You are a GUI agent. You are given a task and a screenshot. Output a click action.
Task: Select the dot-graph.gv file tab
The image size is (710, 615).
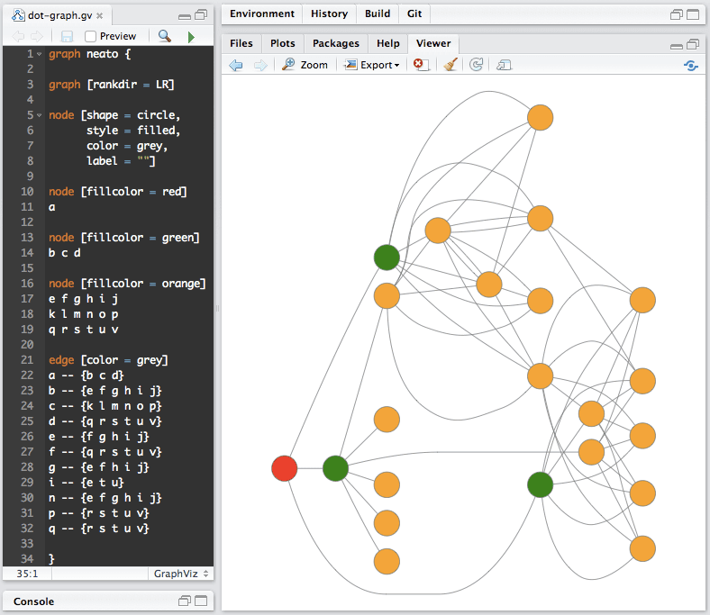click(59, 15)
